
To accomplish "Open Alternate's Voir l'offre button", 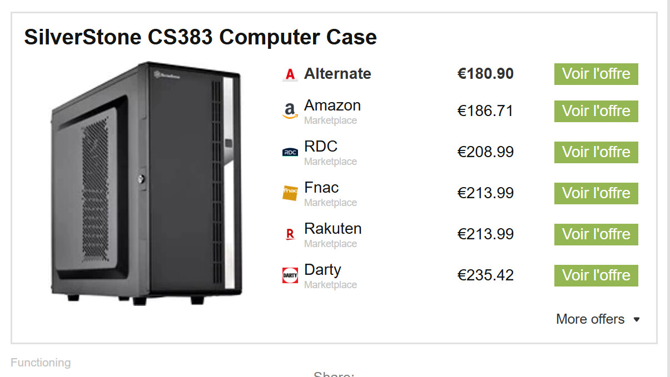I will 595,74.
